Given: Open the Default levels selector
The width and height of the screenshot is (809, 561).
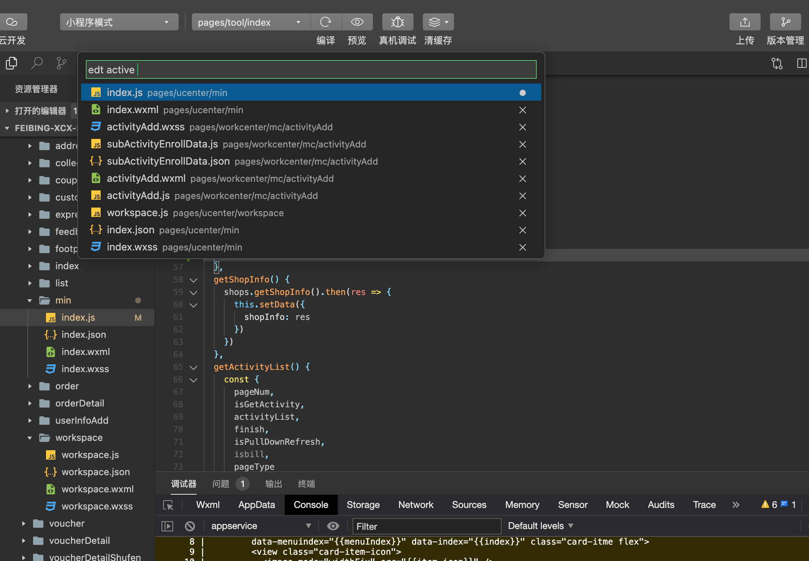Looking at the screenshot, I should 540,526.
